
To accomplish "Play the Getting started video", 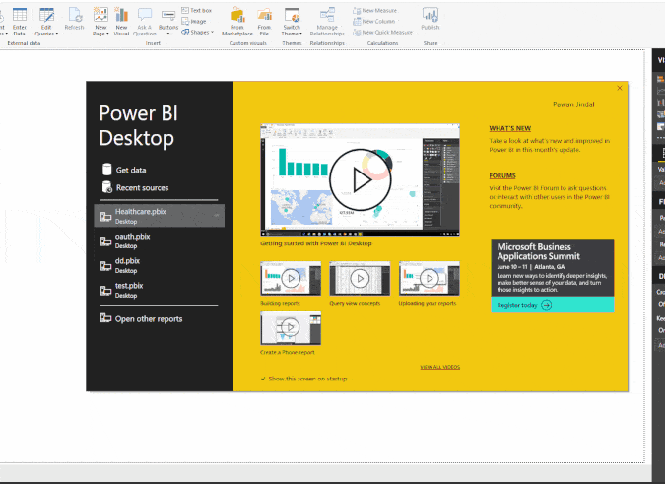I will (360, 179).
